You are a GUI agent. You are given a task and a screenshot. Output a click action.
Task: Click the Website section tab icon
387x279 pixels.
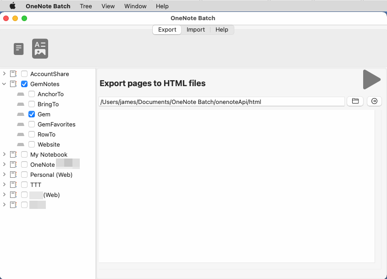(x=21, y=144)
